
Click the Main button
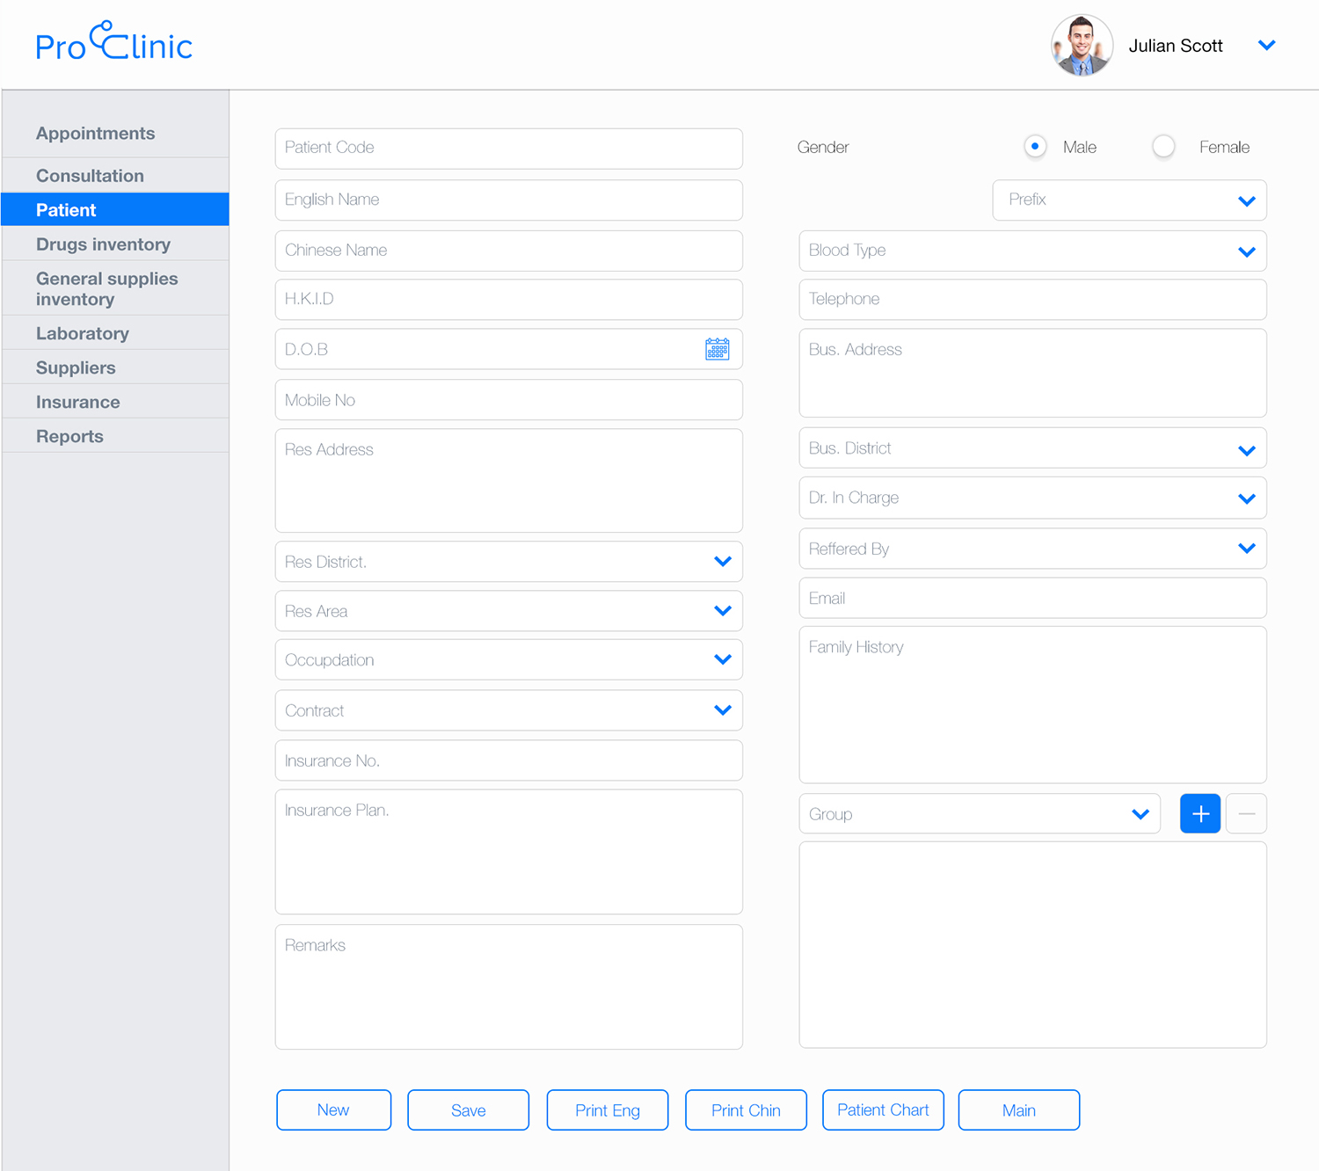pos(1018,1110)
